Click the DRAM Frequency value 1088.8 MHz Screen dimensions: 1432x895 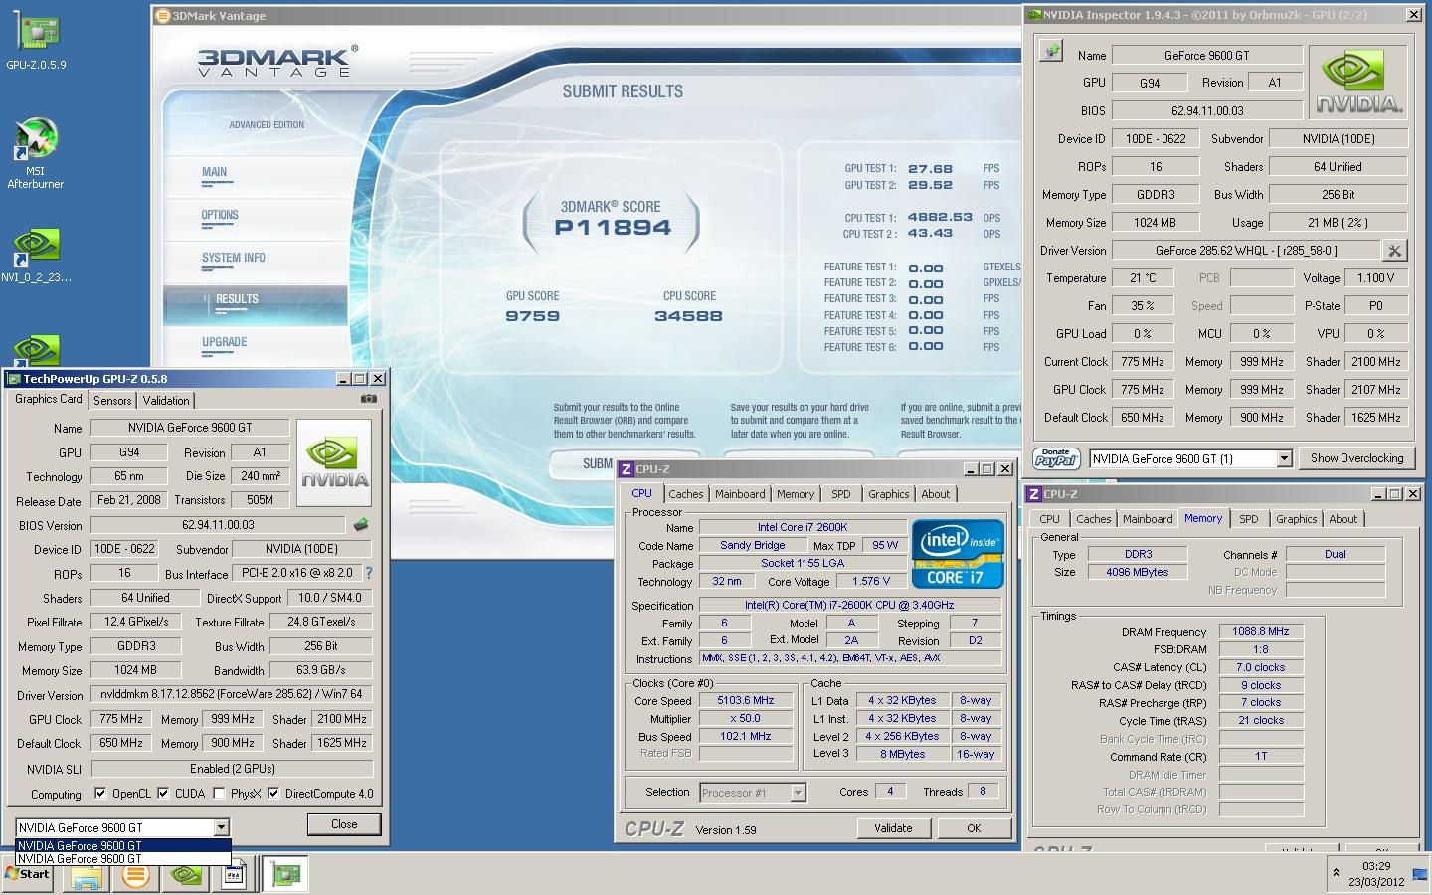(x=1261, y=631)
